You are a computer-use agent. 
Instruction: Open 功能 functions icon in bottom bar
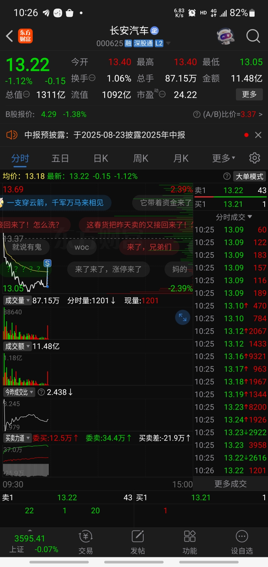click(190, 542)
